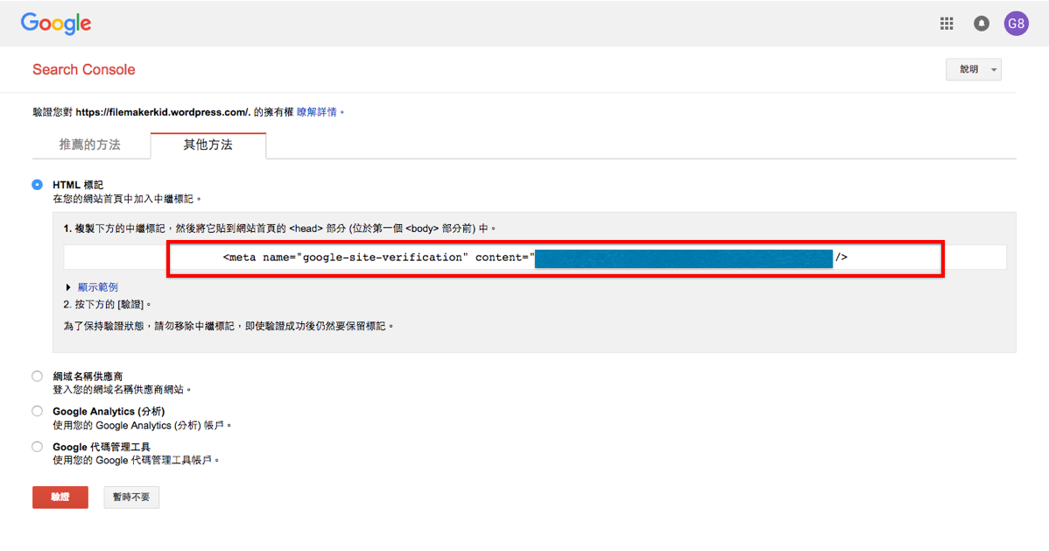Open the G8 account avatar
The width and height of the screenshot is (1049, 551).
click(1016, 24)
